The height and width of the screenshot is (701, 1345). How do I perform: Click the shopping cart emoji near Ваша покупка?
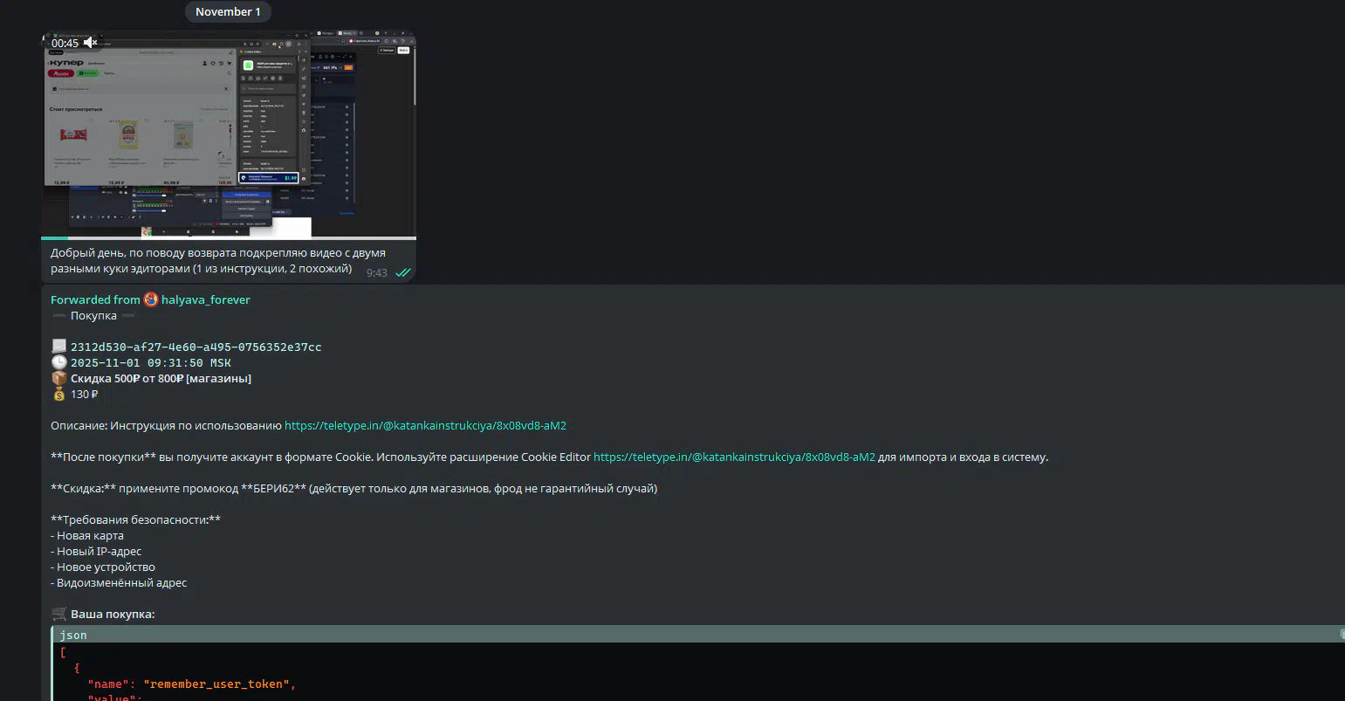58,614
